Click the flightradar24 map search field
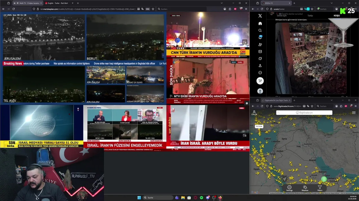The image size is (359, 201). coord(304,113)
